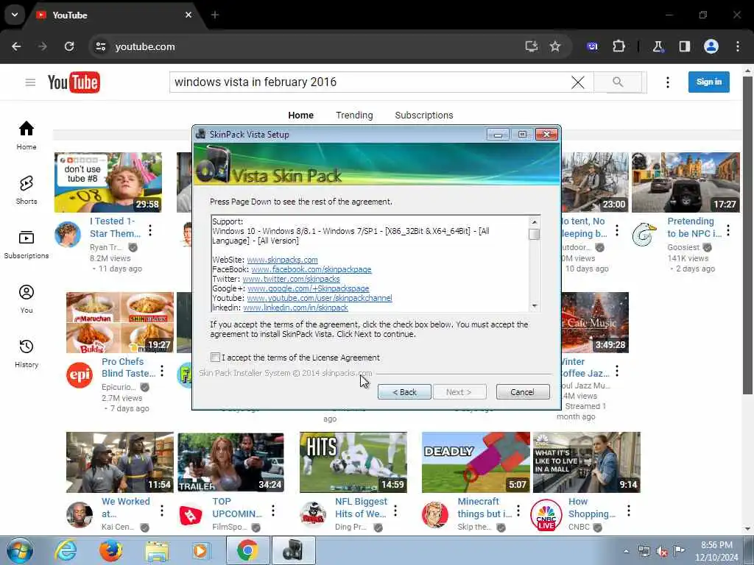This screenshot has height=565, width=754.
Task: Click install app icon in address bar
Action: [532, 46]
